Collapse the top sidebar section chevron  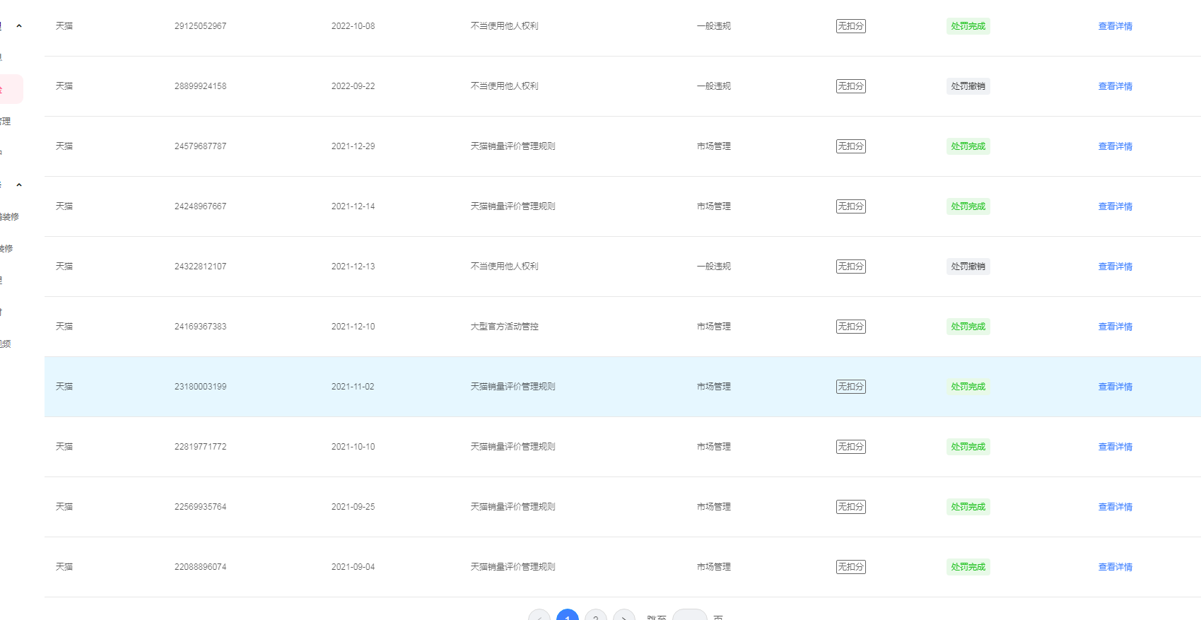click(x=19, y=26)
